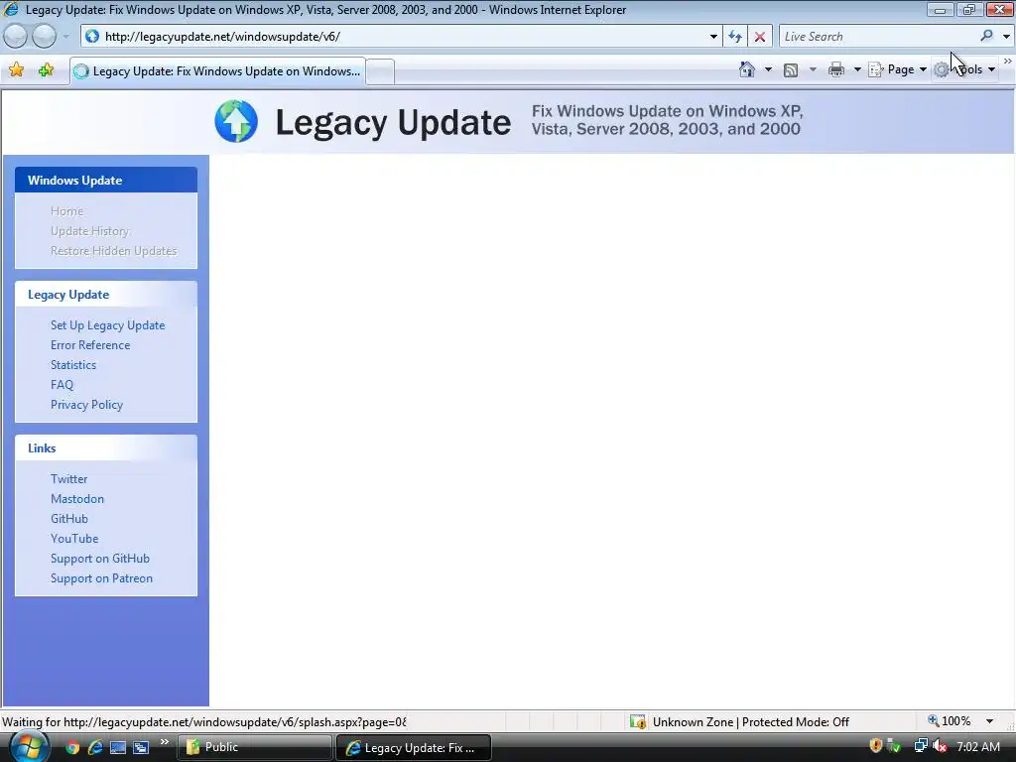This screenshot has width=1016, height=762.
Task: Click the red Stop loading button
Action: (759, 37)
